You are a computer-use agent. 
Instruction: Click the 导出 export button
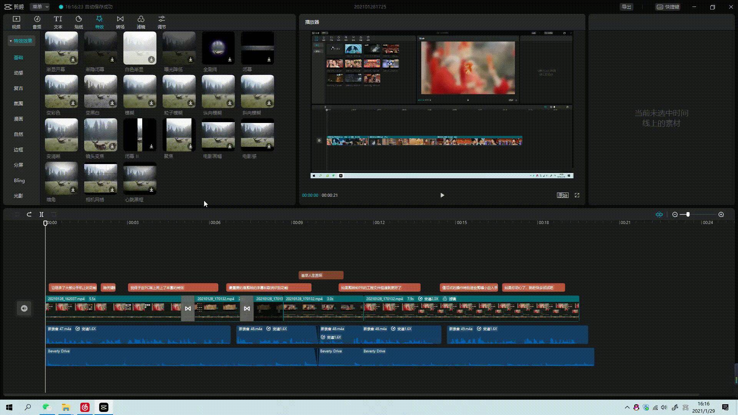point(627,7)
